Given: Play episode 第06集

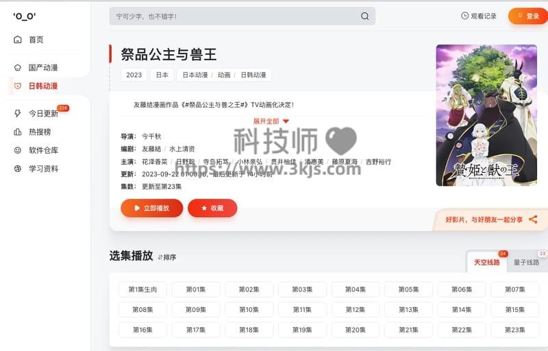Looking at the screenshot, I should point(462,289).
